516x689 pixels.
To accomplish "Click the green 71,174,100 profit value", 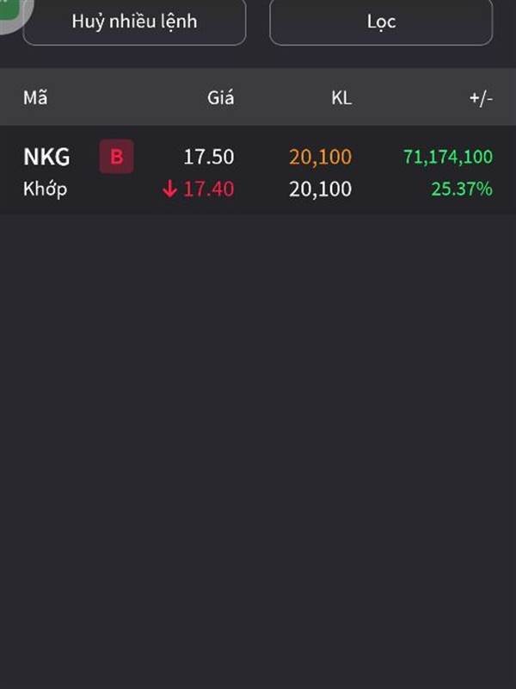I will [447, 157].
